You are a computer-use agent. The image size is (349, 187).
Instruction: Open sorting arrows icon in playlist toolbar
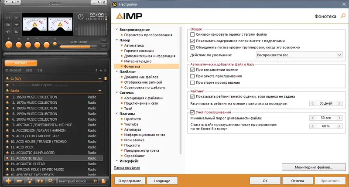(40, 181)
